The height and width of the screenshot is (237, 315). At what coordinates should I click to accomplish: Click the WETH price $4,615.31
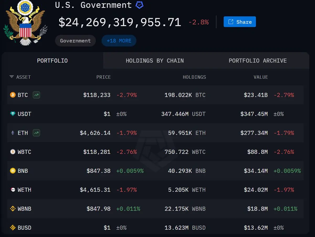pos(95,190)
